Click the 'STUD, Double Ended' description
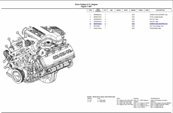The width and height of the screenshot is (173, 113). (x=156, y=17)
